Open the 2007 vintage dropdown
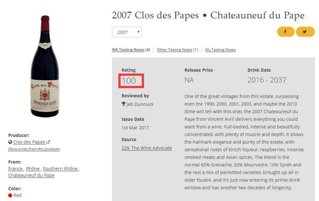 (x=127, y=32)
